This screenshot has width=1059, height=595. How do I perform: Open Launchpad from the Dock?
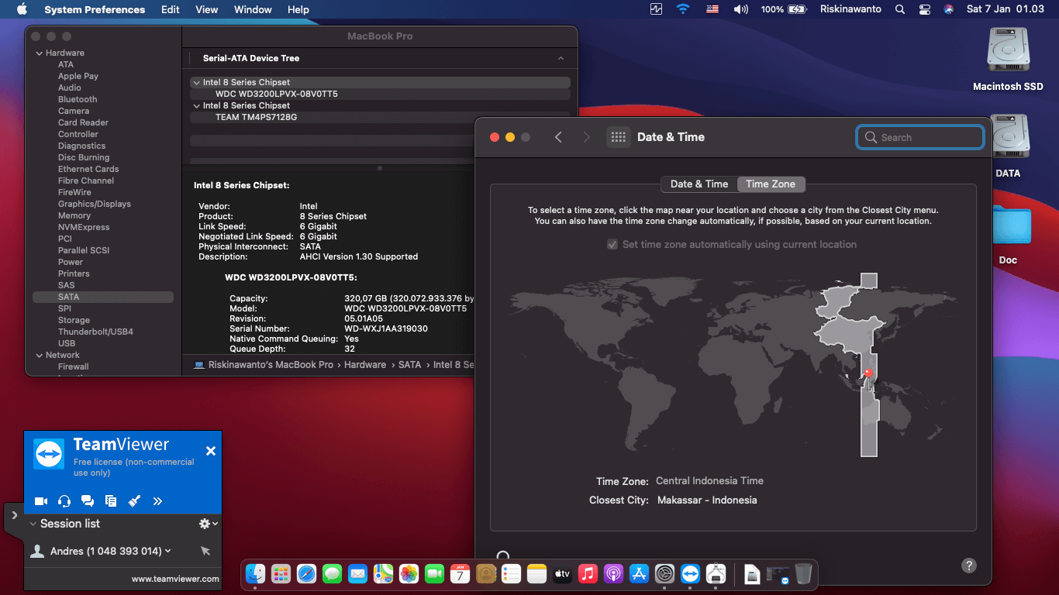click(x=281, y=573)
